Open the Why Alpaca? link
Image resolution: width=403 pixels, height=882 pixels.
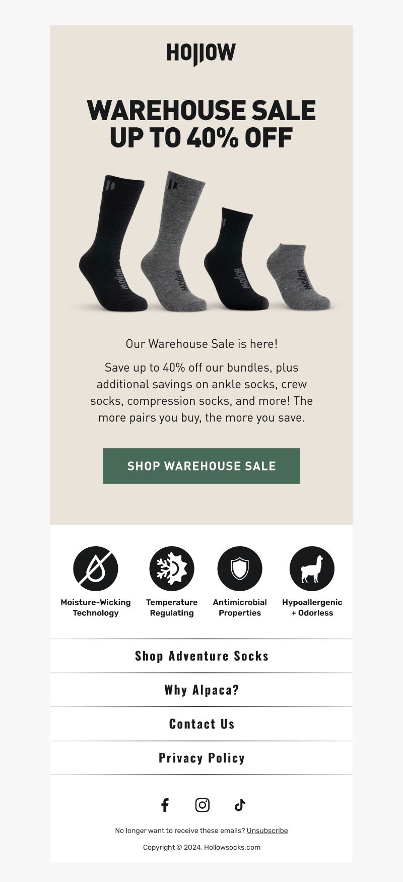click(201, 690)
